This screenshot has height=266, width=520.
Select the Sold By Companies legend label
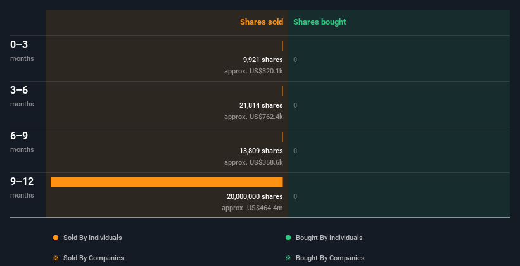(x=94, y=258)
